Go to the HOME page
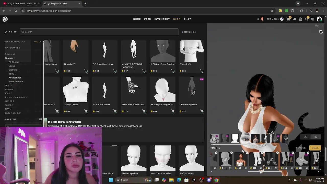This screenshot has height=184, width=327. (x=137, y=19)
